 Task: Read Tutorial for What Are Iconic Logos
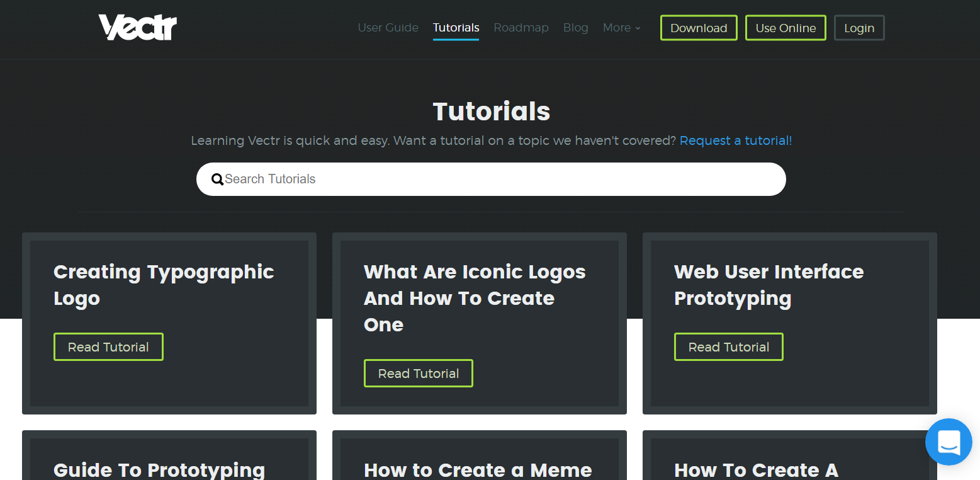pyautogui.click(x=419, y=374)
